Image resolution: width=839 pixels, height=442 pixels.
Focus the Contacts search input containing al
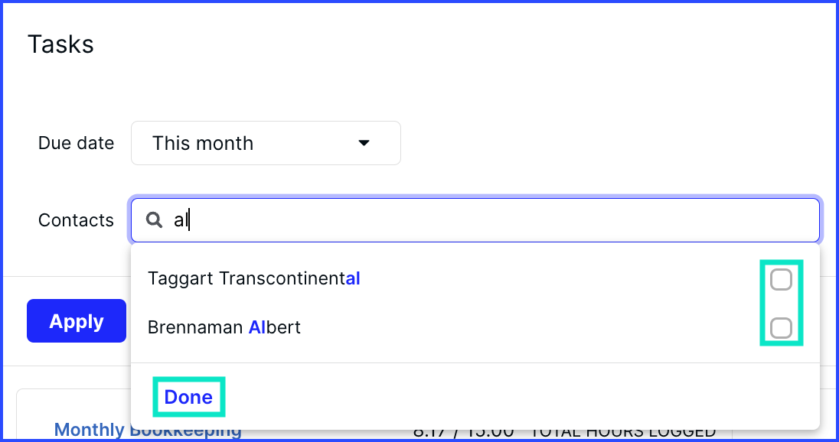(475, 220)
